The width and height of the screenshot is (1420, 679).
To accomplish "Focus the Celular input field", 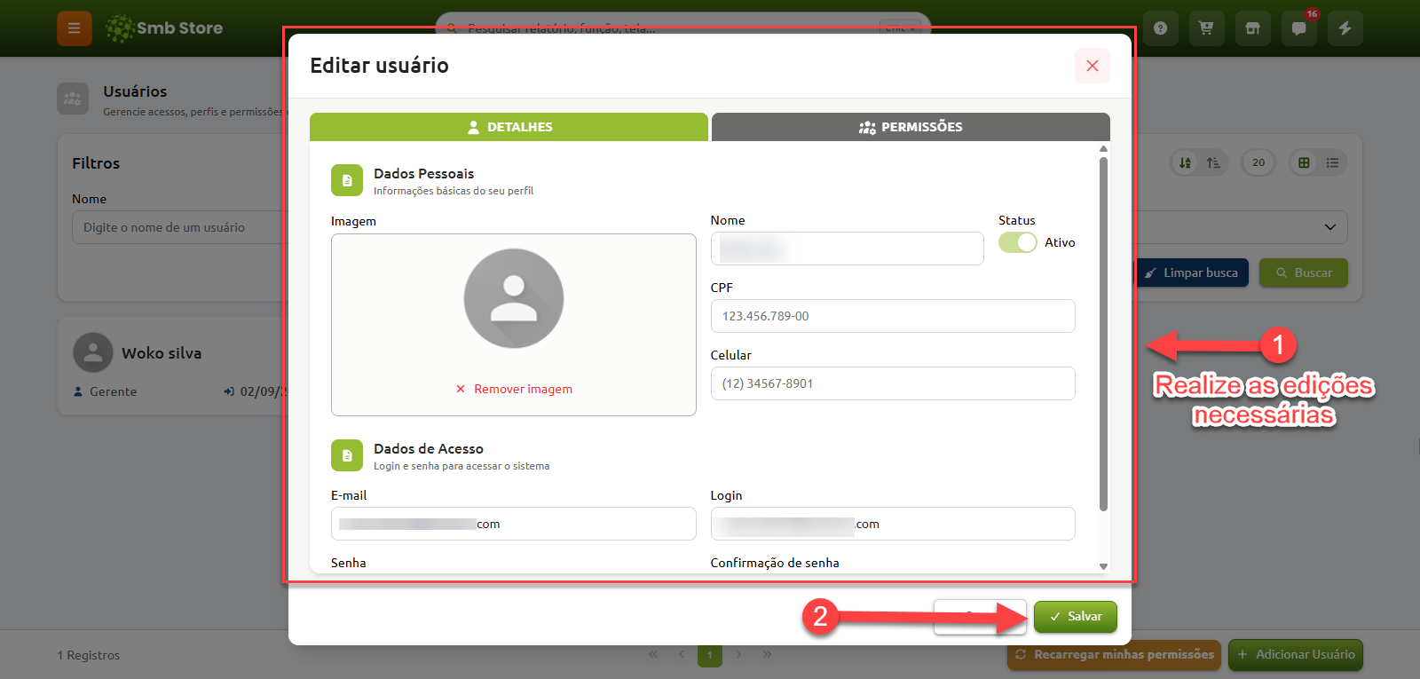I will click(893, 383).
